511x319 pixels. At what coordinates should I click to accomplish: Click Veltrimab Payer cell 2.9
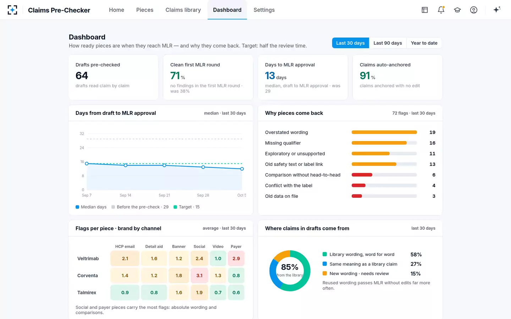[x=236, y=258]
